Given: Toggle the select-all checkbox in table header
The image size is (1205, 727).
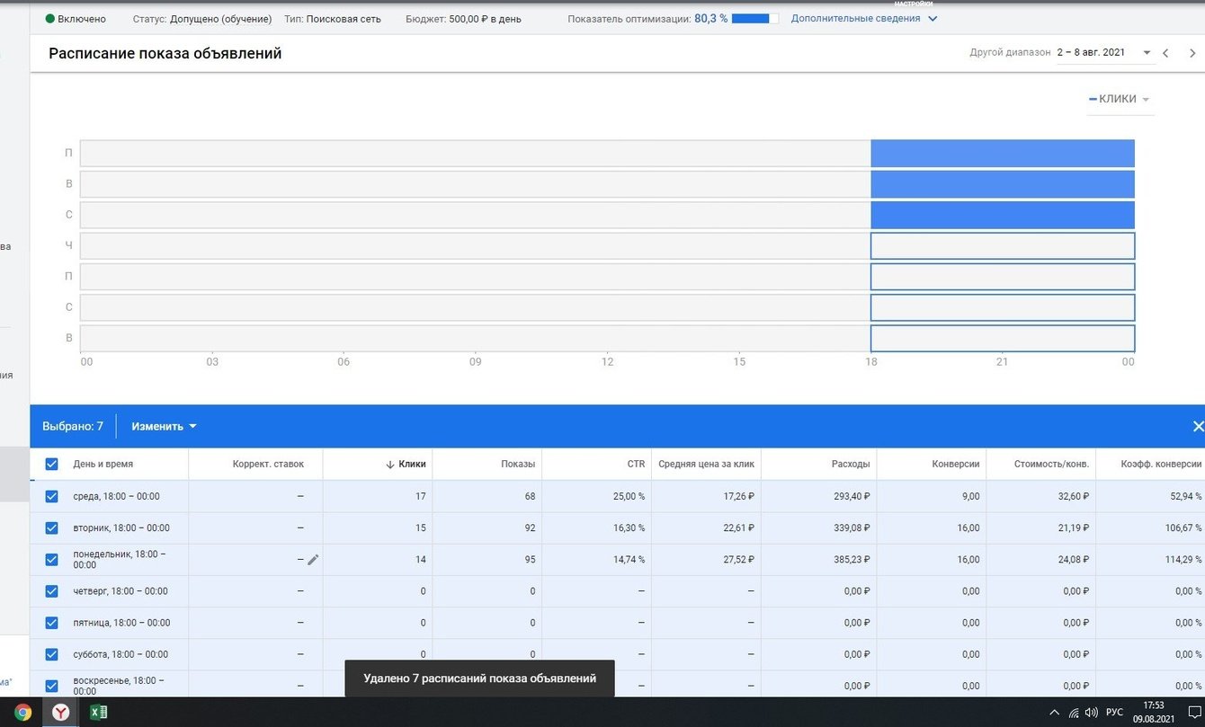Looking at the screenshot, I should point(51,464).
